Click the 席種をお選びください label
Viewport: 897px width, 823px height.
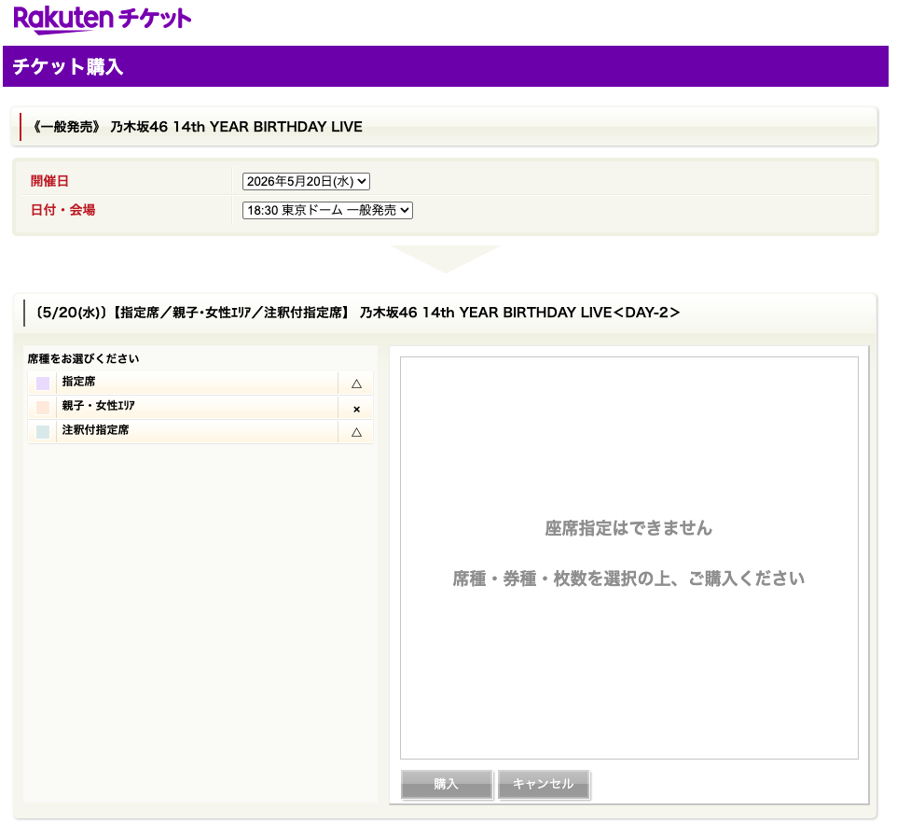pos(84,359)
